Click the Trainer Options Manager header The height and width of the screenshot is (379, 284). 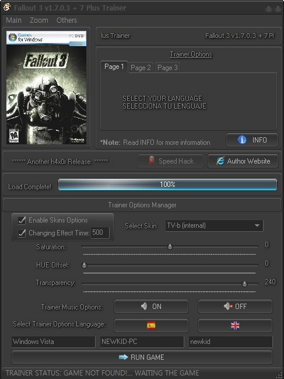142,205
